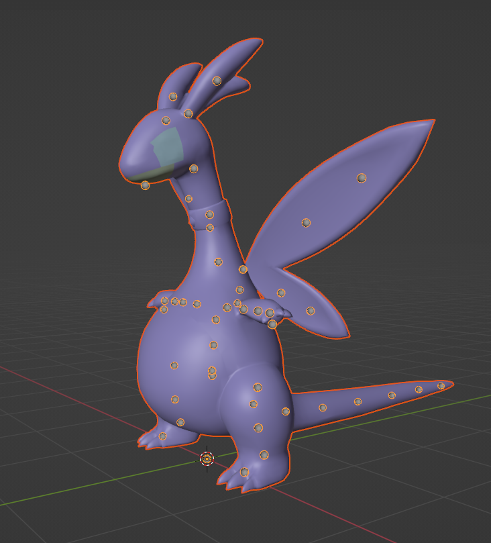Select the bone marker on the short left crest
Image resolution: width=491 pixels, height=543 pixels.
point(173,97)
